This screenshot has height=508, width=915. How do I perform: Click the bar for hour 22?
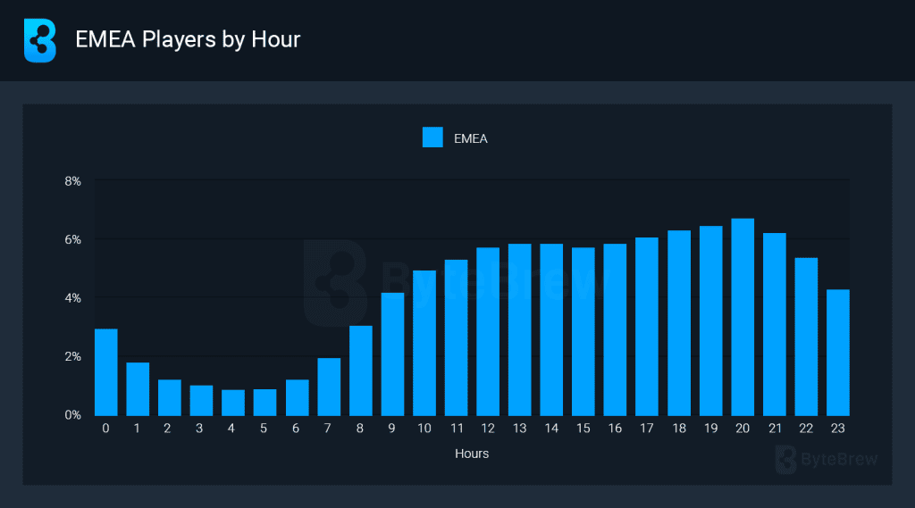click(x=806, y=337)
